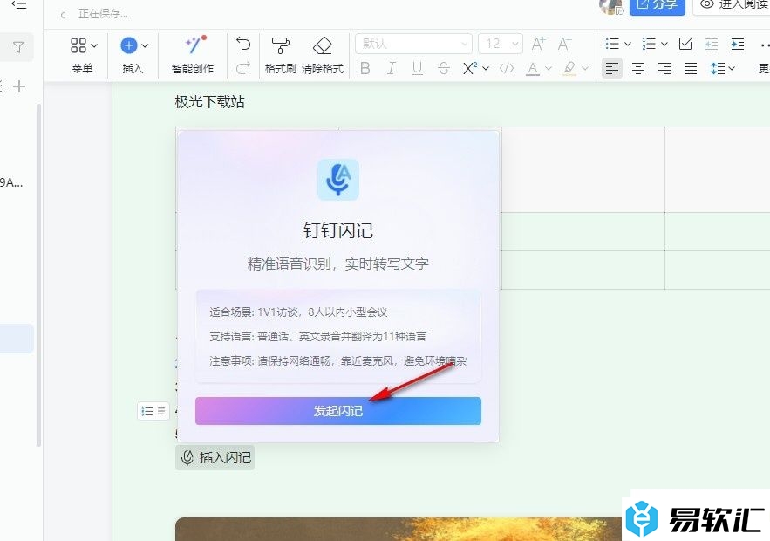Open the line spacing options

718,68
